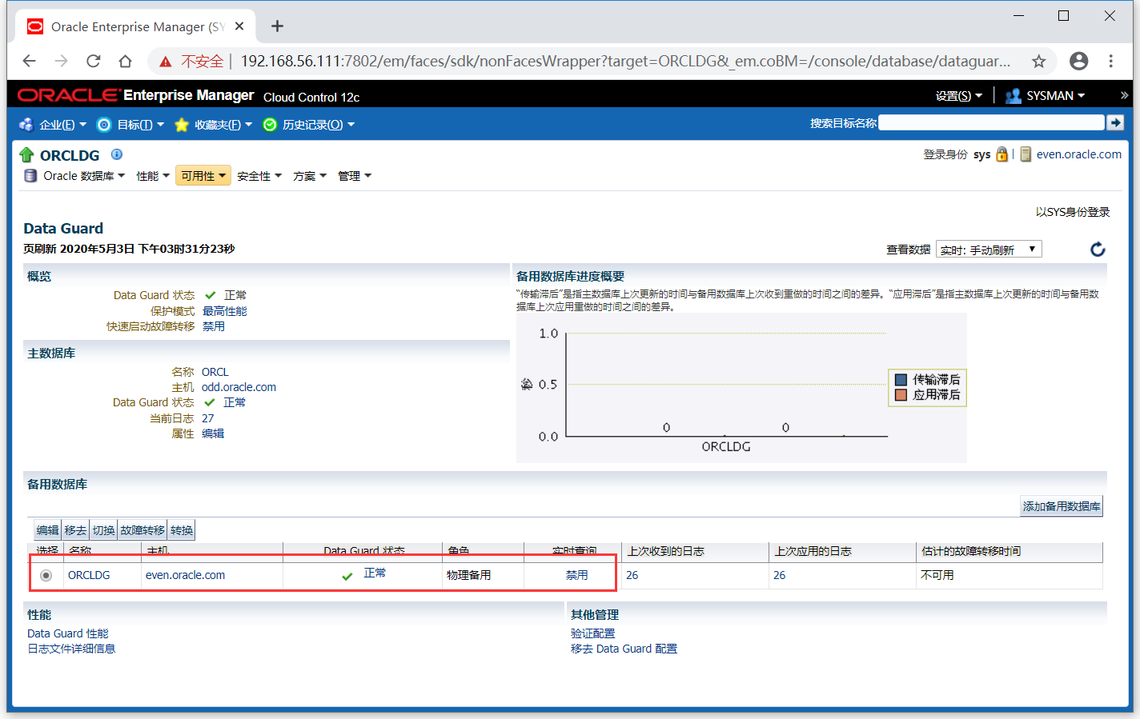The width and height of the screenshot is (1140, 719).
Task: Close the Oracle Enterprise Manager tab
Action: (239, 26)
